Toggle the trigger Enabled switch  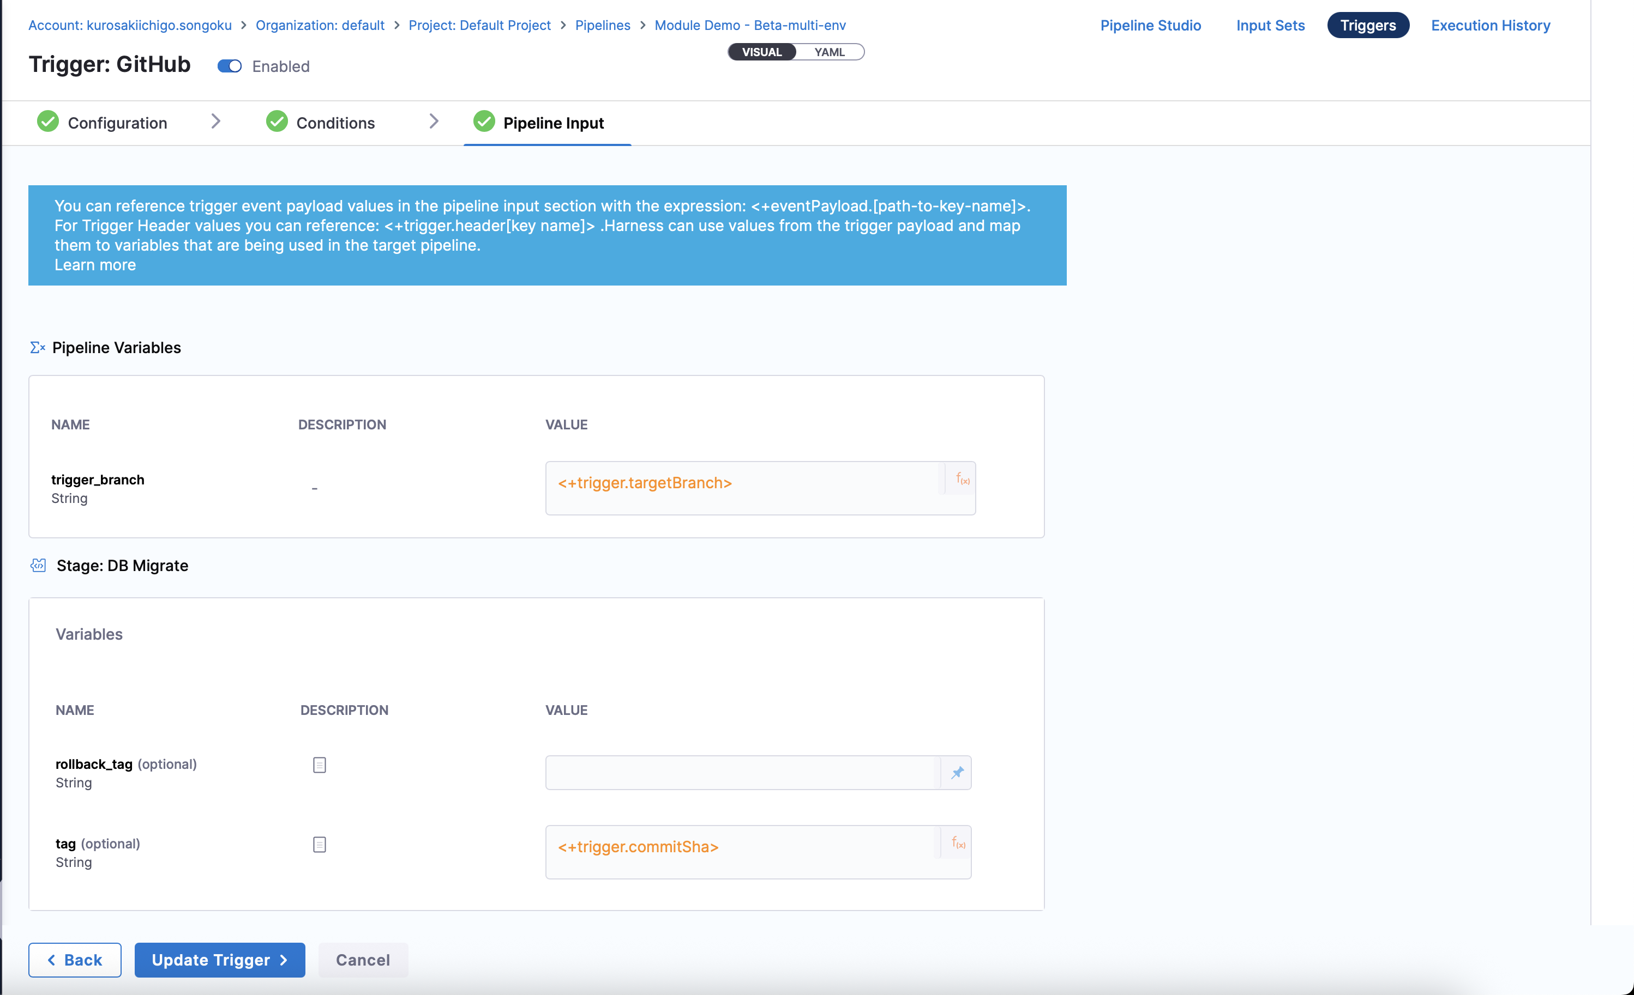click(x=230, y=66)
